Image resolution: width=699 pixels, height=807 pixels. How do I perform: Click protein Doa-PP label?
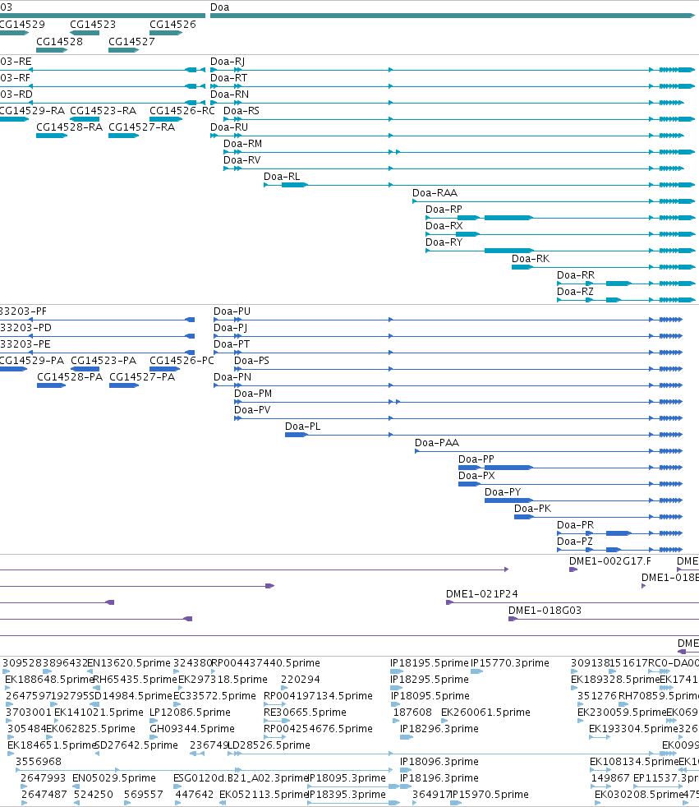click(x=476, y=460)
